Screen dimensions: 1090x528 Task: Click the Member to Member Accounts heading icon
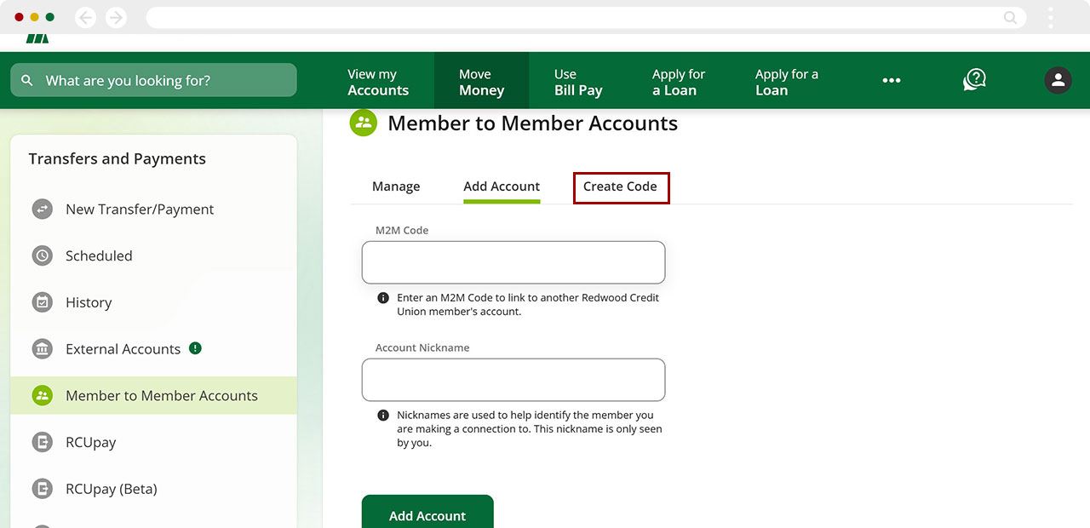tap(364, 123)
